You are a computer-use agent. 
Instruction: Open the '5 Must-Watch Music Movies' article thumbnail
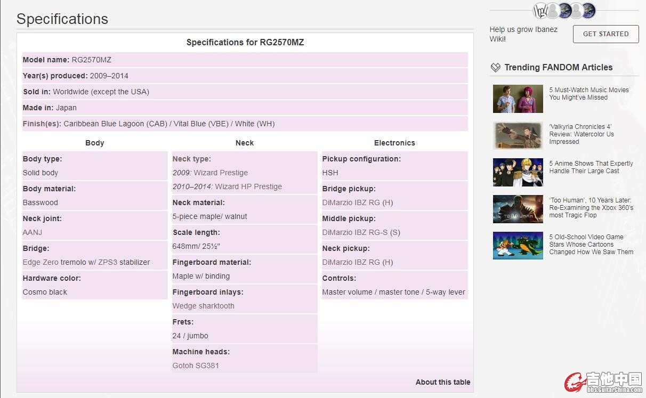[518, 99]
